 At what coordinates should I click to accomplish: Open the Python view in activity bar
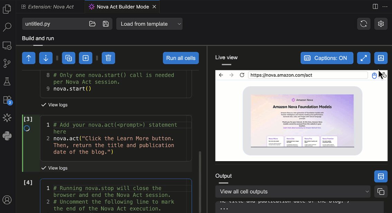pos(7,136)
